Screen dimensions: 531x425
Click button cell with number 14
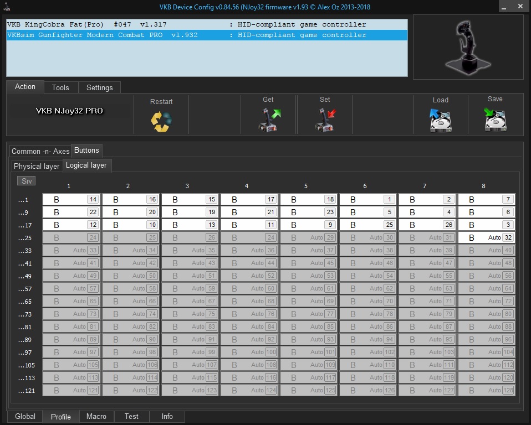(72, 199)
